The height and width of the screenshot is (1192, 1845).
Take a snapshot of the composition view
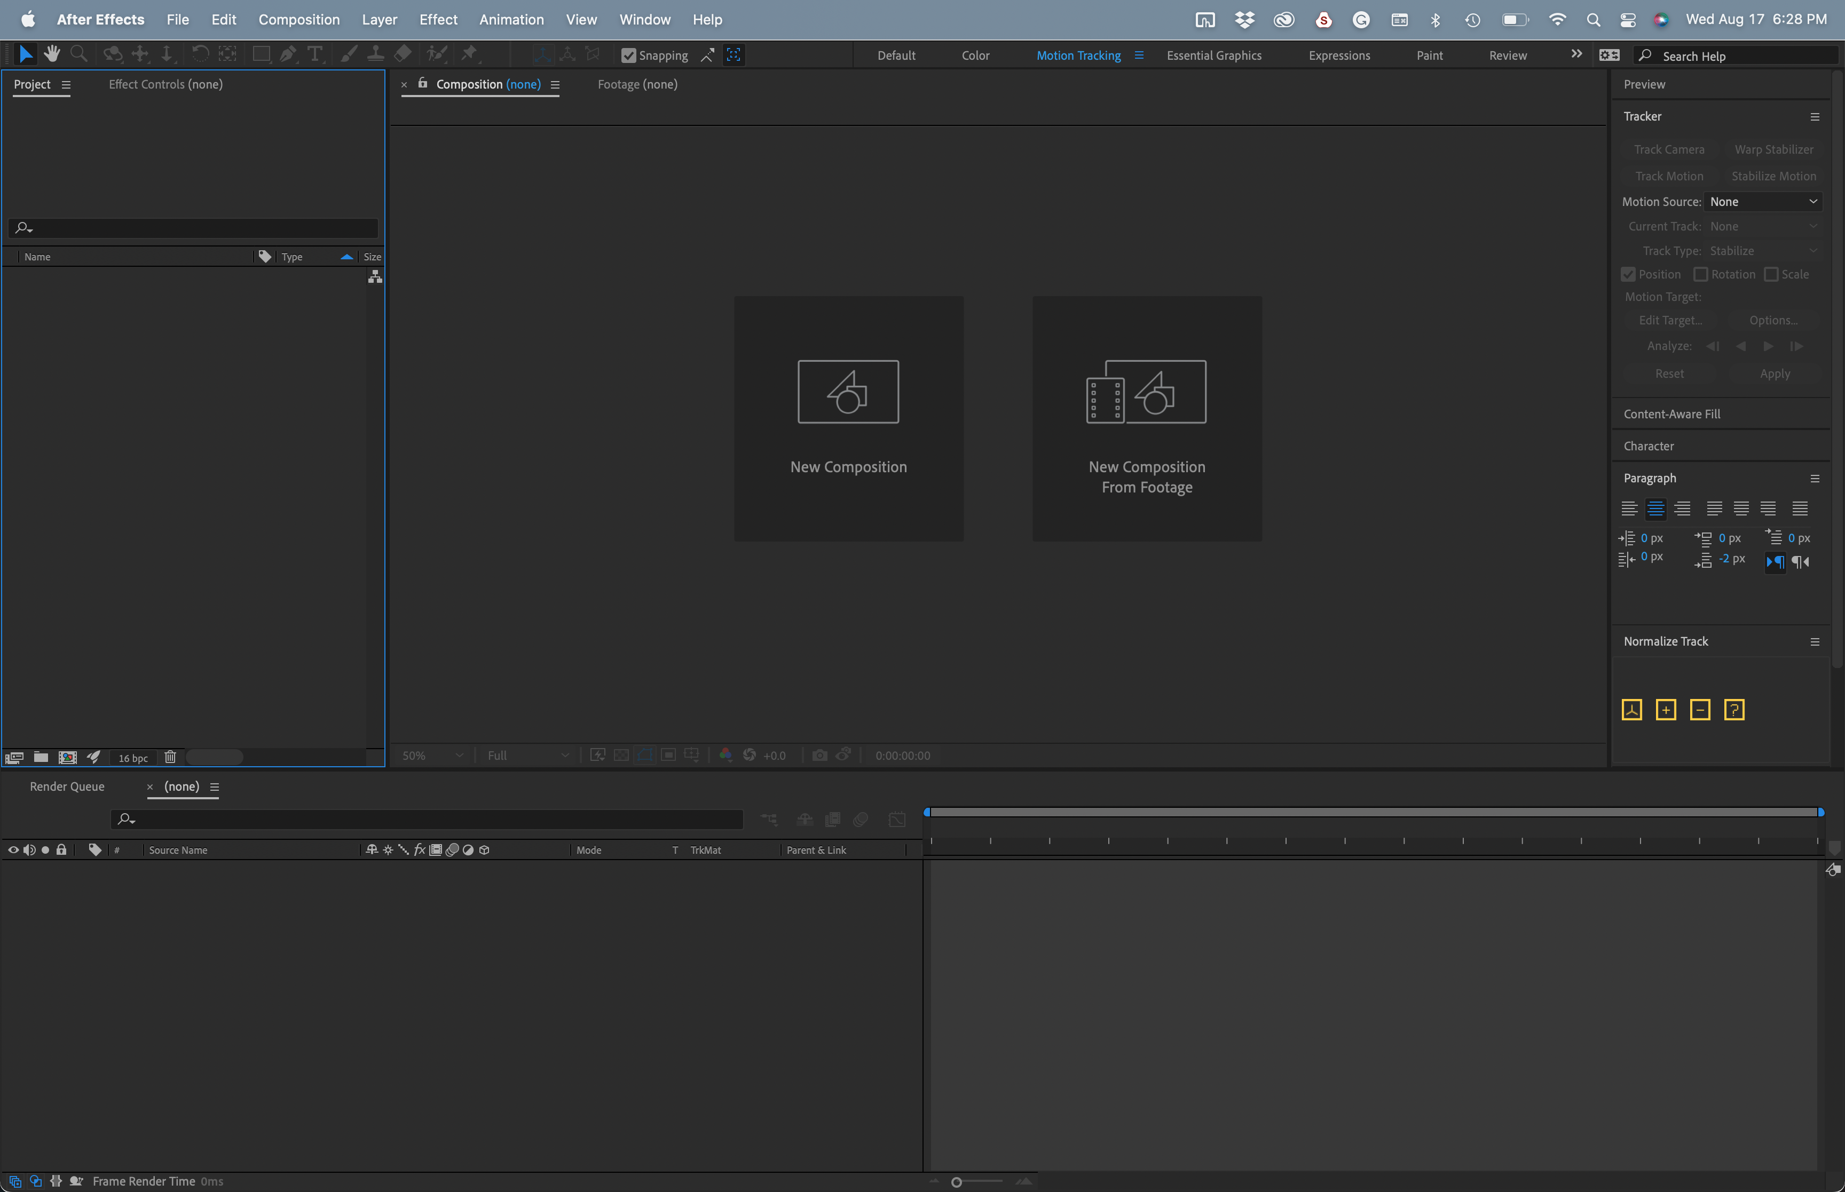click(820, 754)
